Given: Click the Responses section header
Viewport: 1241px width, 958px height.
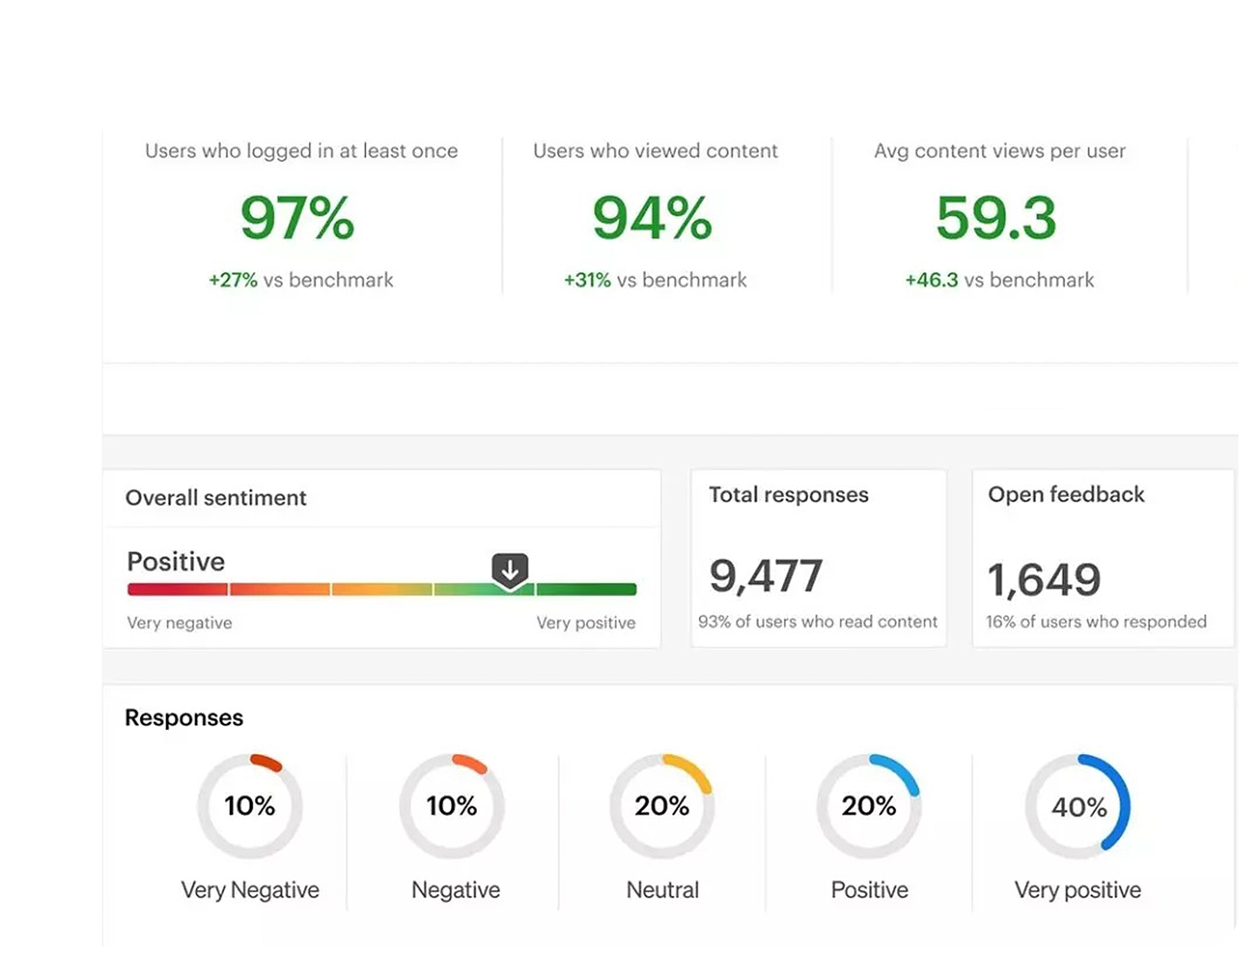Looking at the screenshot, I should click(x=184, y=717).
